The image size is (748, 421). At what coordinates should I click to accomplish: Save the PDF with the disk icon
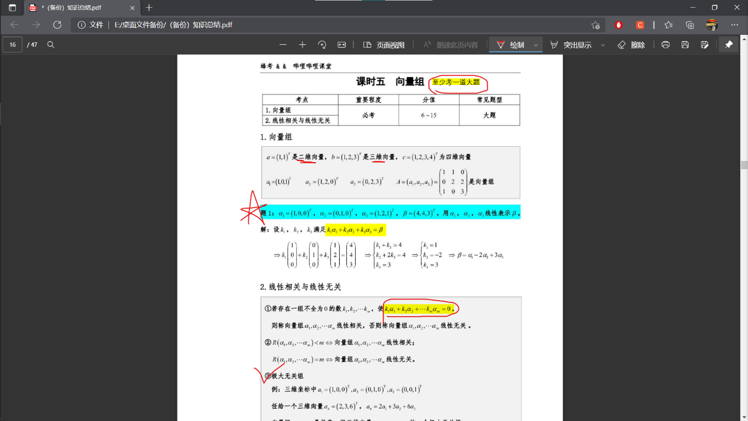click(x=685, y=45)
